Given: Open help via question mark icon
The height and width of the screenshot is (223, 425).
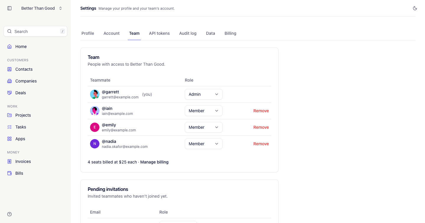Looking at the screenshot, I should click(9, 214).
